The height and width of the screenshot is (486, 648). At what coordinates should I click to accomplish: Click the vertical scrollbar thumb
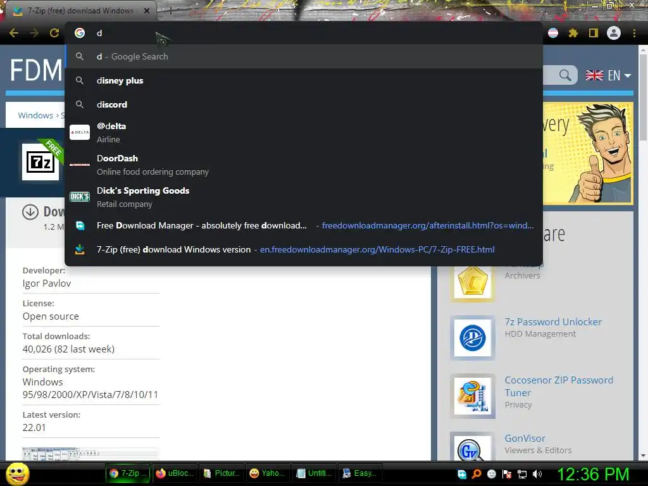pyautogui.click(x=643, y=98)
